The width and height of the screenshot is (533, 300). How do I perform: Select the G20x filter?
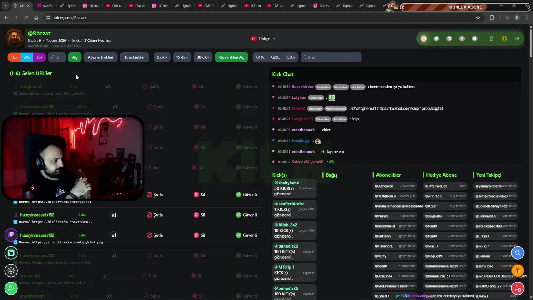[275, 57]
